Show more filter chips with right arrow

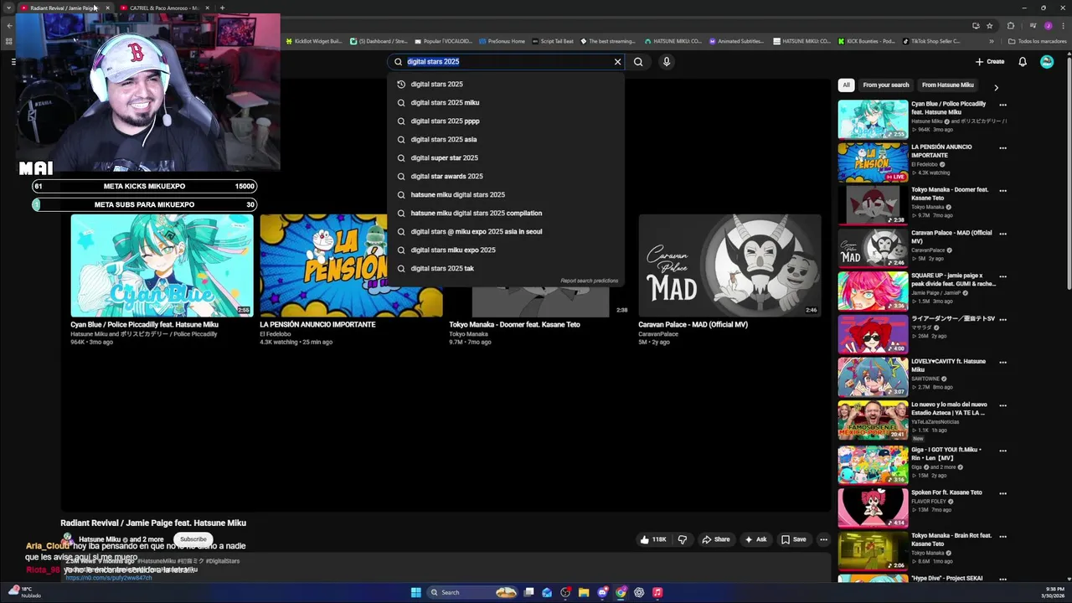coord(996,86)
